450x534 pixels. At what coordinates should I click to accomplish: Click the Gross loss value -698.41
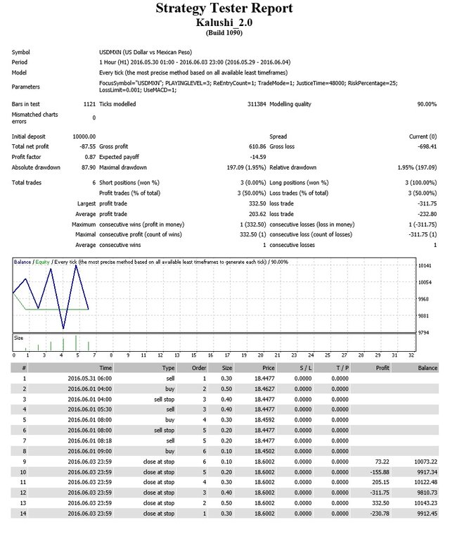click(x=427, y=146)
